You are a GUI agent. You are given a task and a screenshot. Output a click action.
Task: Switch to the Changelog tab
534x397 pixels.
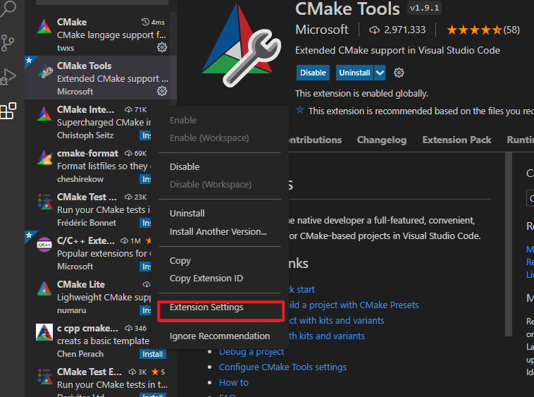click(382, 140)
